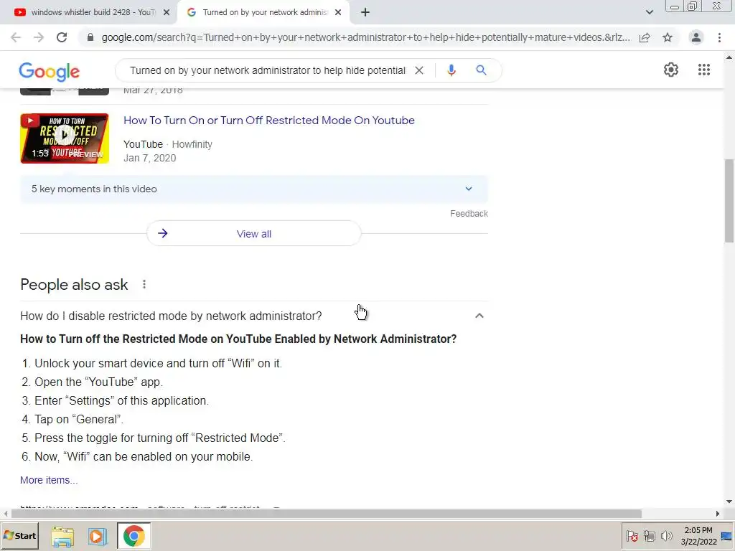Click the vertical scrollbar thumb
This screenshot has height=551, width=735.
[x=729, y=201]
